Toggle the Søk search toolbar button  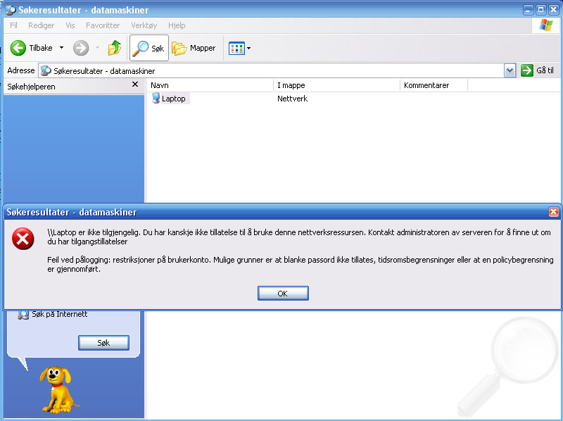tap(149, 48)
